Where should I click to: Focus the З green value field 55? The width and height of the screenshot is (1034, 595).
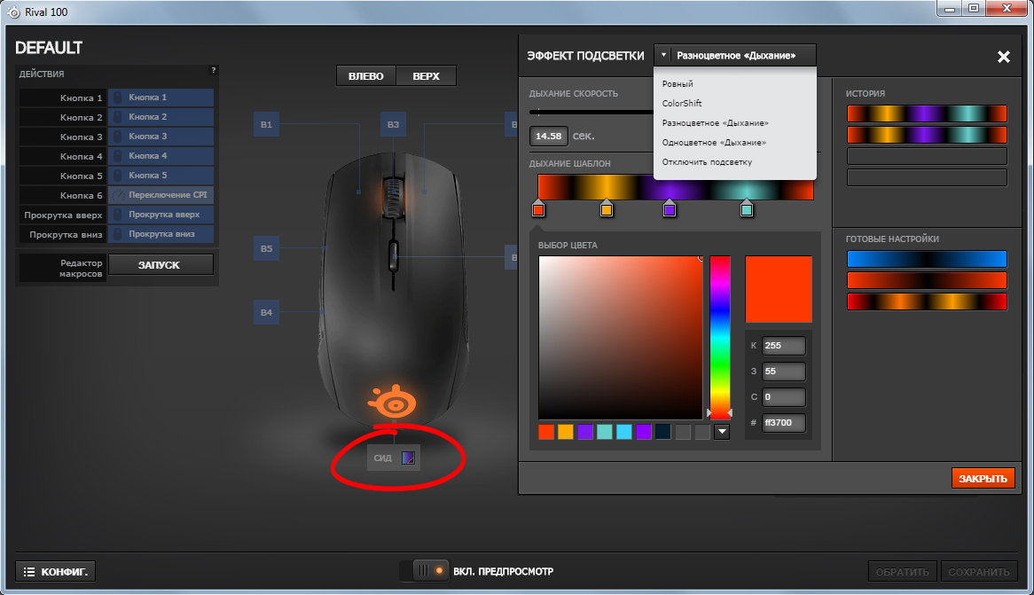(x=783, y=372)
